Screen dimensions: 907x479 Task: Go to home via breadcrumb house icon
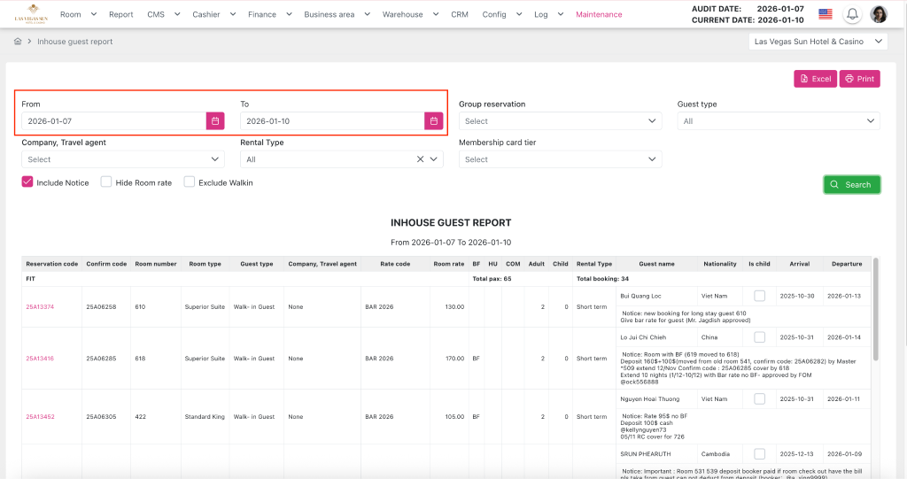click(18, 42)
